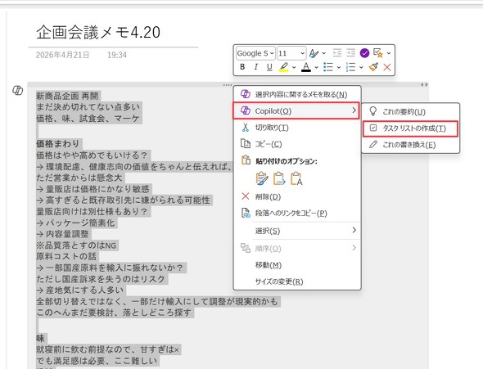Image resolution: width=483 pixels, height=369 pixels.
Task: Open the Copilot(O) submenu item
Action: pos(296,110)
